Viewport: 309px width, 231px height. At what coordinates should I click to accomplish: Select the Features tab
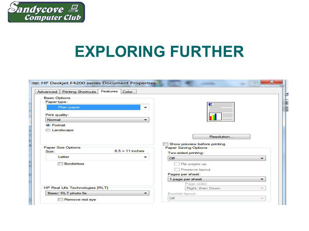pyautogui.click(x=109, y=91)
